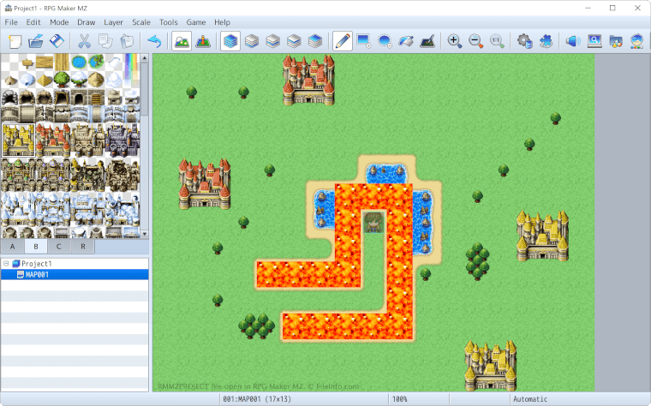Click the Cut scissors icon

84,40
